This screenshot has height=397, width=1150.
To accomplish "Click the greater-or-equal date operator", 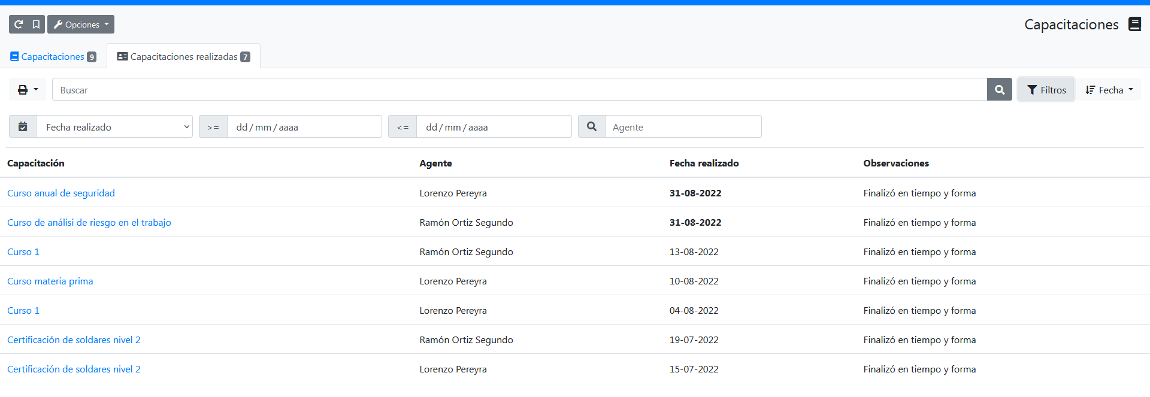I will (x=213, y=127).
